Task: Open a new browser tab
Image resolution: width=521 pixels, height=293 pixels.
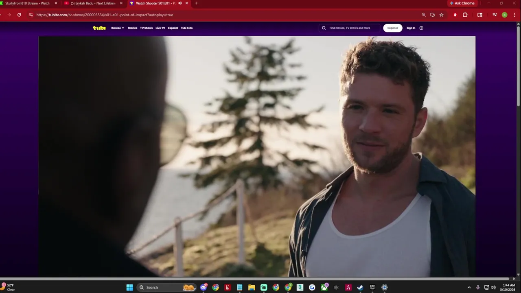Action: pos(196,3)
